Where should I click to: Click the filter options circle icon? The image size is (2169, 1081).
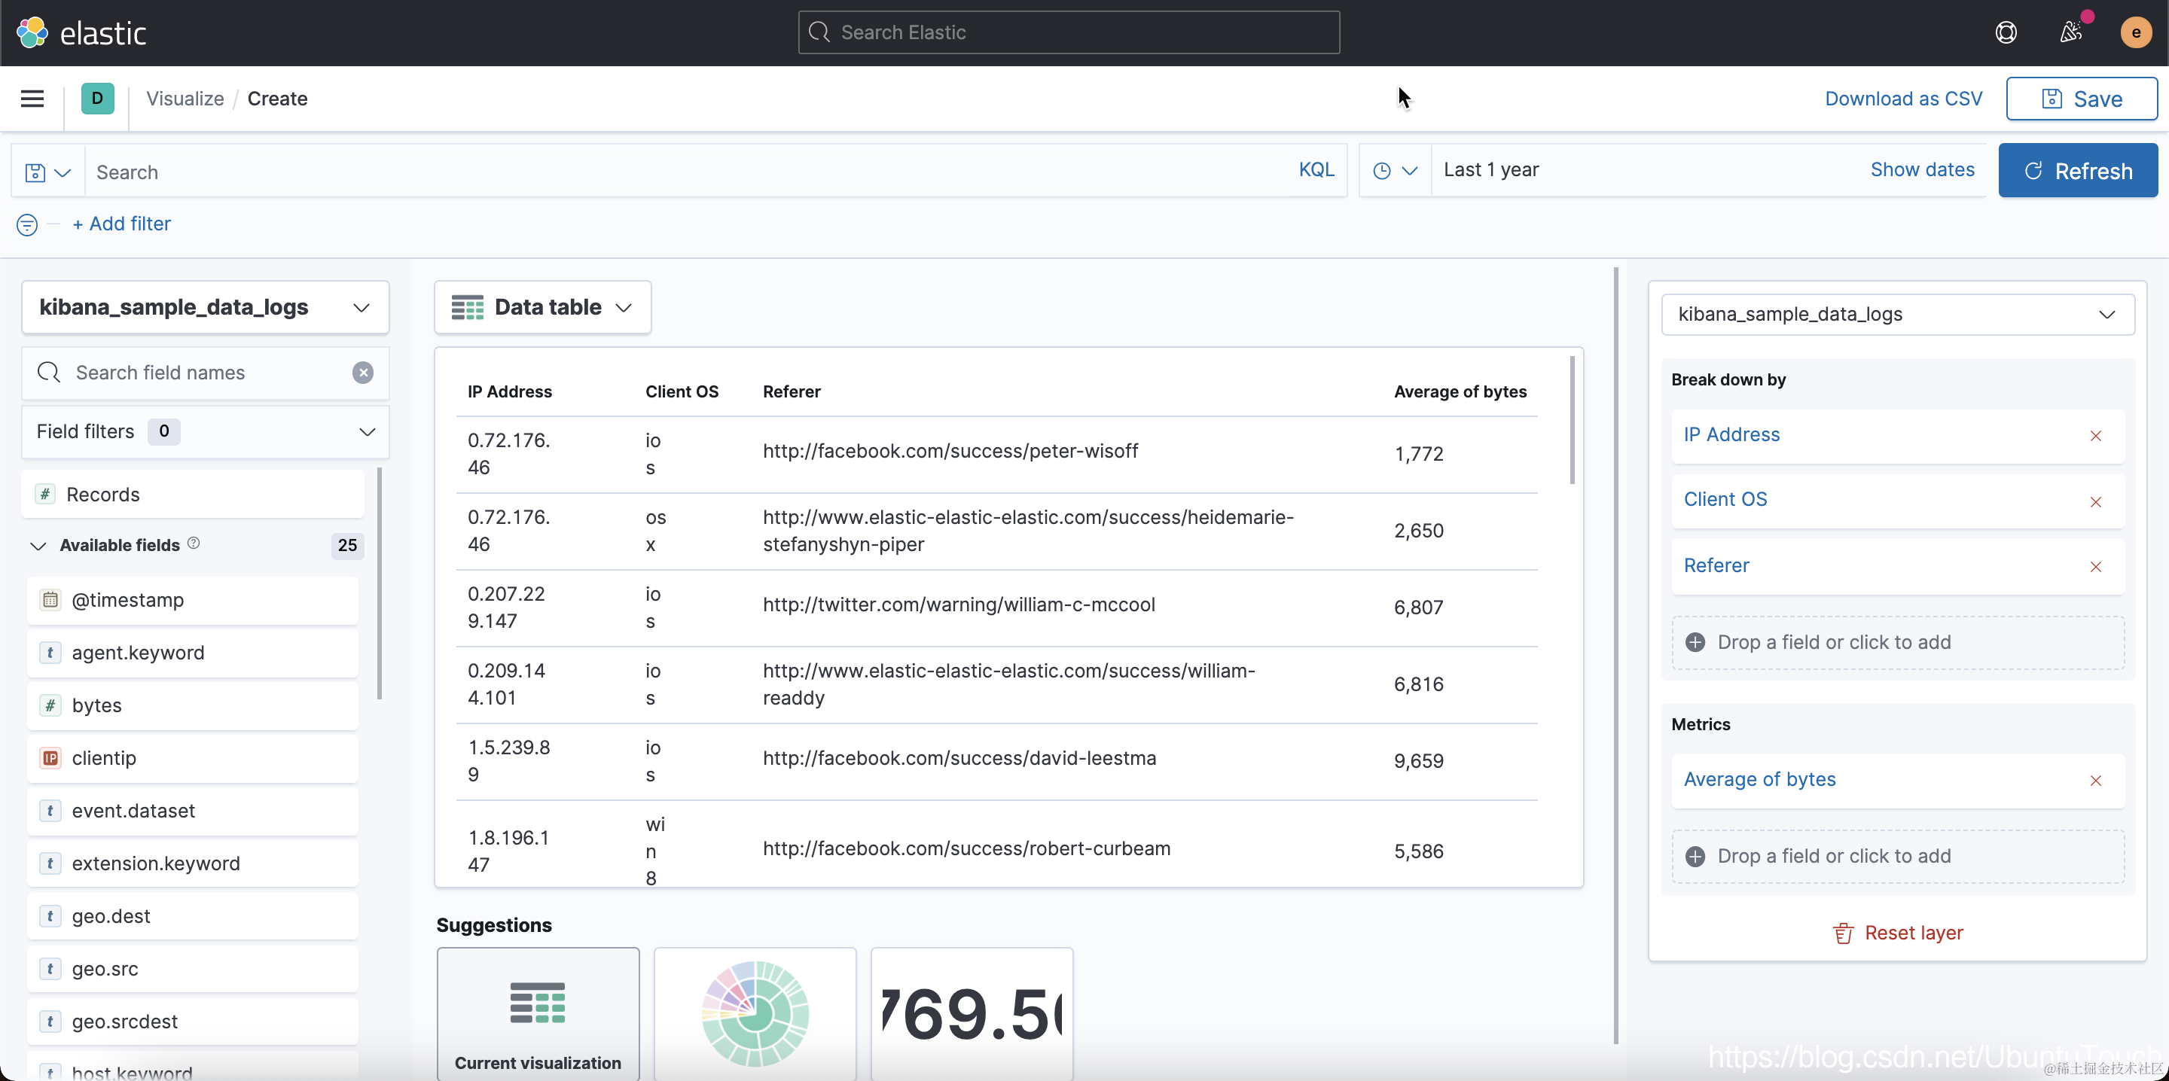pyautogui.click(x=27, y=224)
